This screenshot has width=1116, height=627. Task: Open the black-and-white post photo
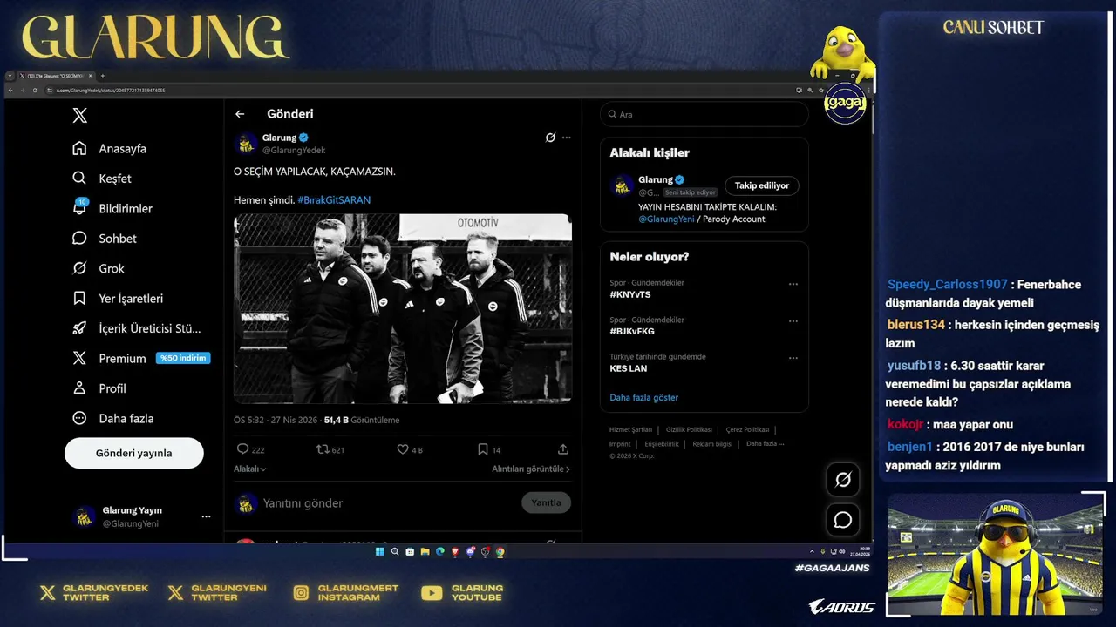coord(403,308)
